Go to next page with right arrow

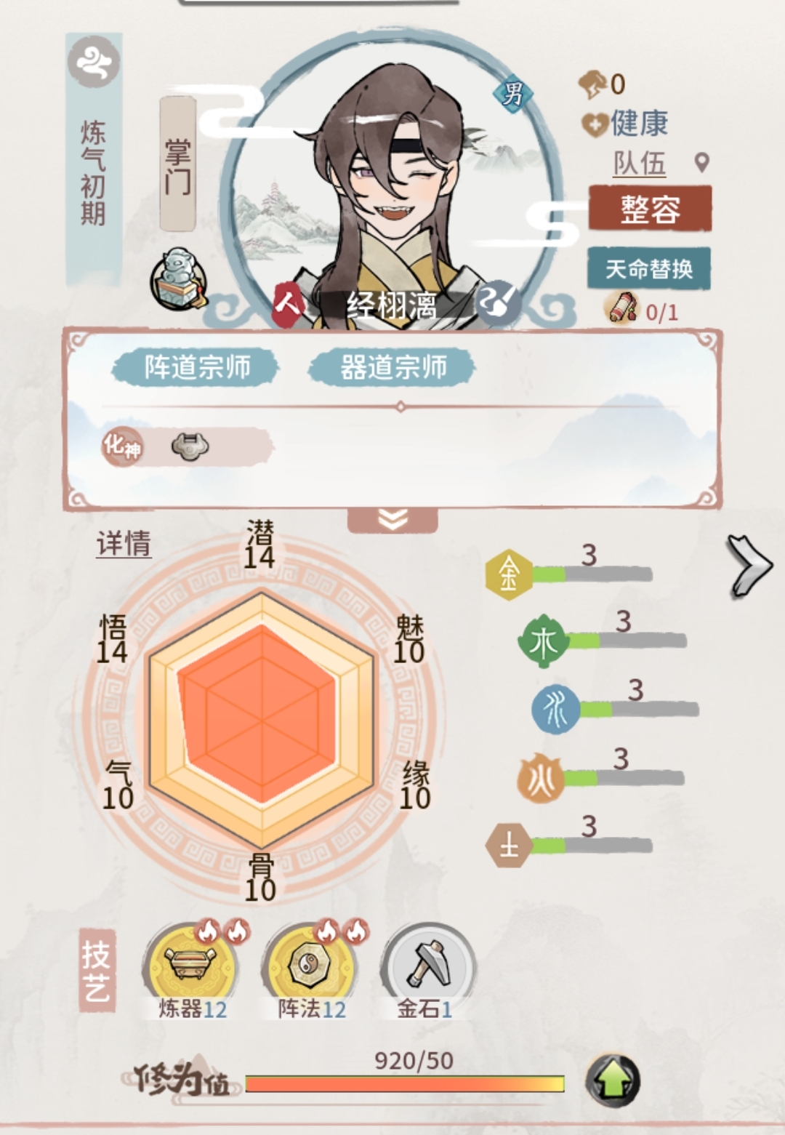[749, 566]
